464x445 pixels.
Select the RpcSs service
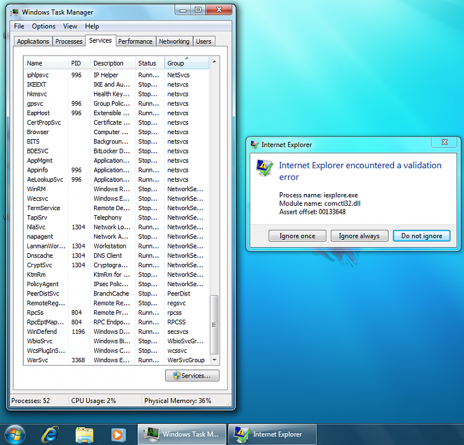click(x=116, y=313)
